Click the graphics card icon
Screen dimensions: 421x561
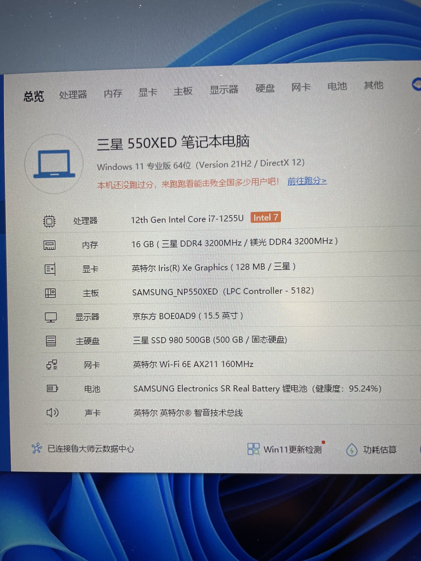pyautogui.click(x=50, y=269)
